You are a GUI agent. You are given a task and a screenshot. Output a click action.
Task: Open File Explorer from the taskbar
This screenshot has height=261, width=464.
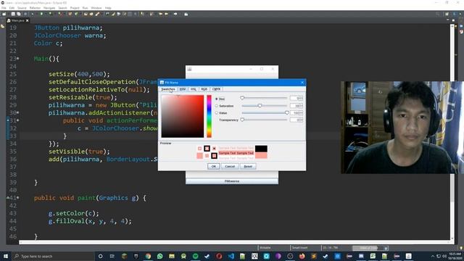pyautogui.click(x=172, y=256)
